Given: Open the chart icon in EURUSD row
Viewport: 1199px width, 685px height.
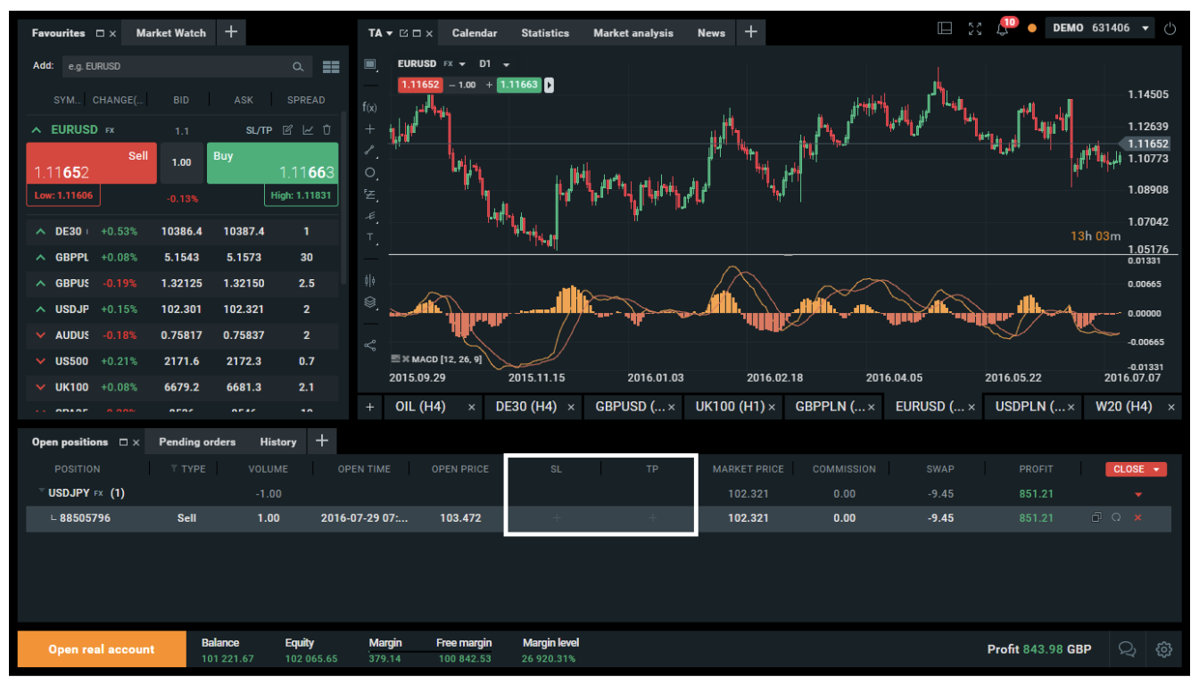Looking at the screenshot, I should (x=308, y=130).
